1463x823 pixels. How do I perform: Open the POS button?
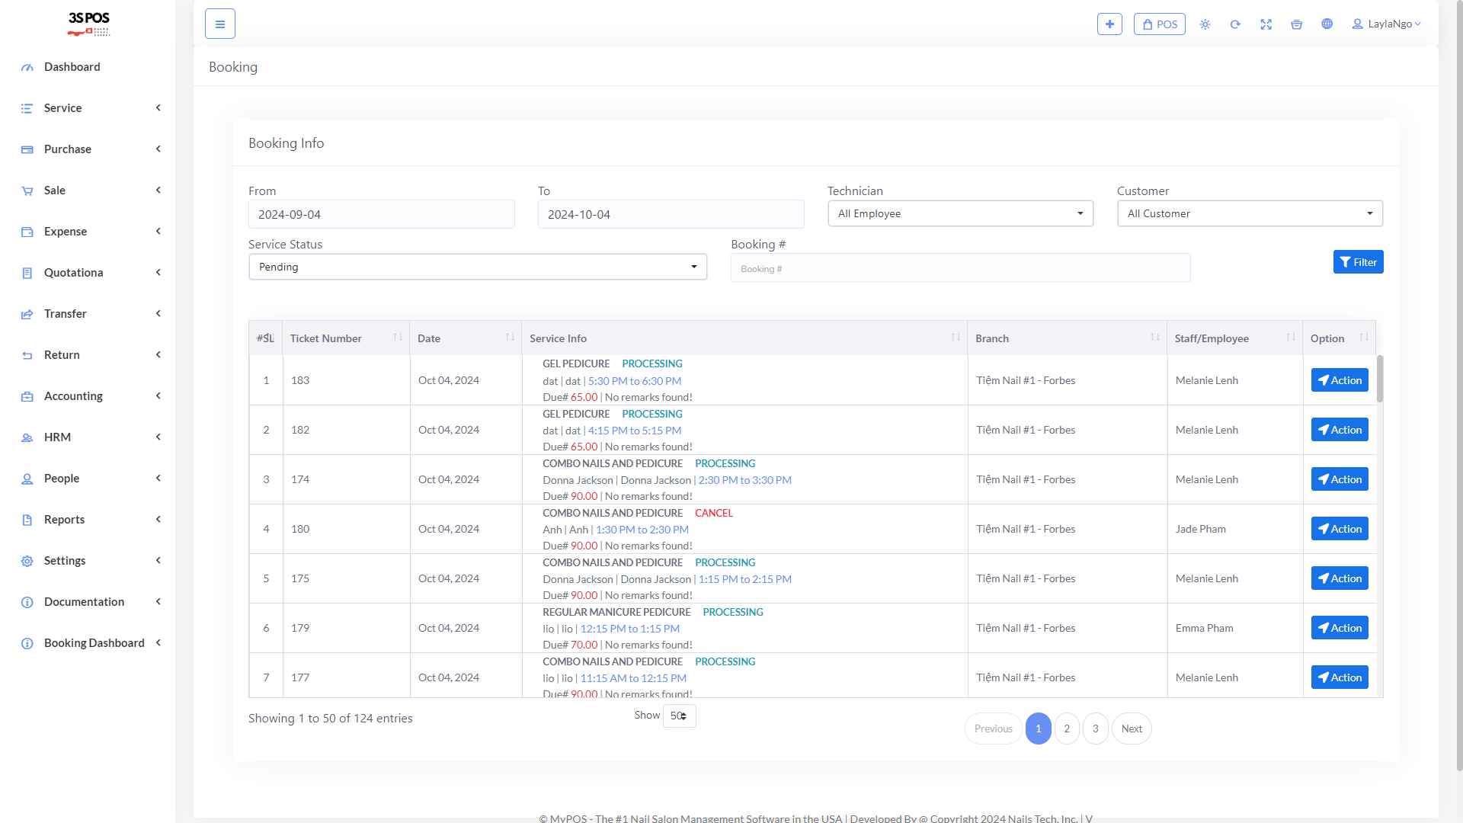pos(1159,24)
